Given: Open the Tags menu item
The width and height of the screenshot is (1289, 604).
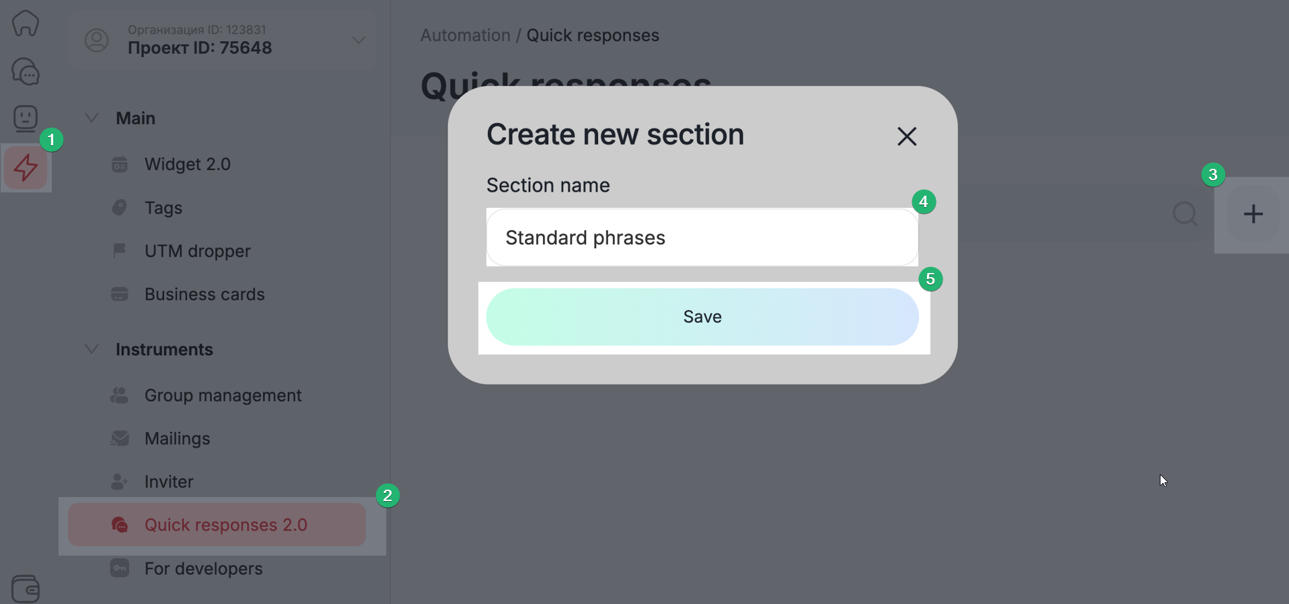Looking at the screenshot, I should click(x=163, y=208).
